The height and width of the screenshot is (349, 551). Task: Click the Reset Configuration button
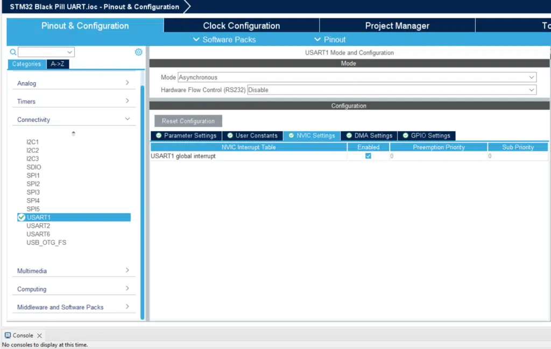tap(188, 121)
